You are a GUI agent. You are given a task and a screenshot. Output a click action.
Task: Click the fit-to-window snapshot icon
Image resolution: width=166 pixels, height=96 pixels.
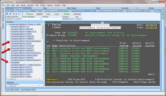pyautogui.click(x=13, y=14)
